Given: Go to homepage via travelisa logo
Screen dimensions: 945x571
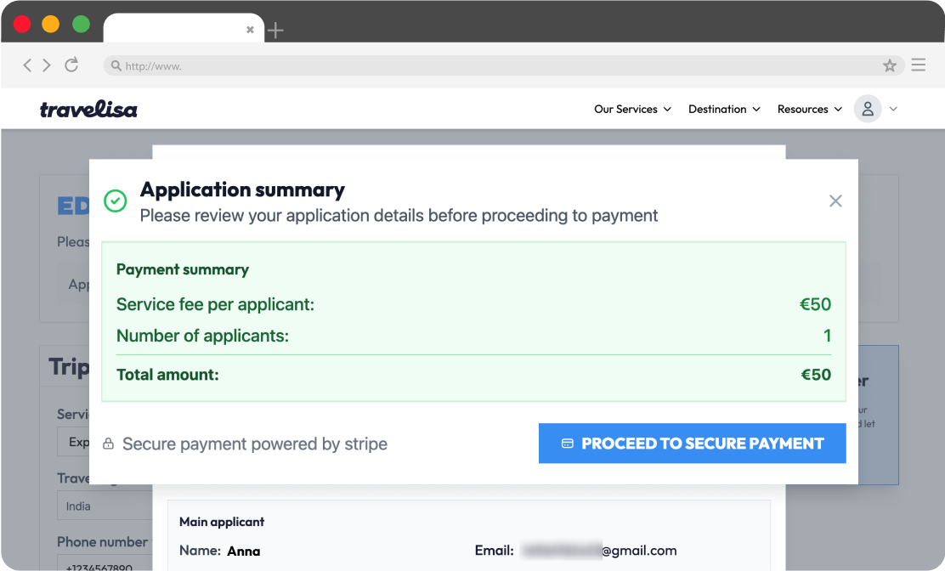Looking at the screenshot, I should (88, 109).
